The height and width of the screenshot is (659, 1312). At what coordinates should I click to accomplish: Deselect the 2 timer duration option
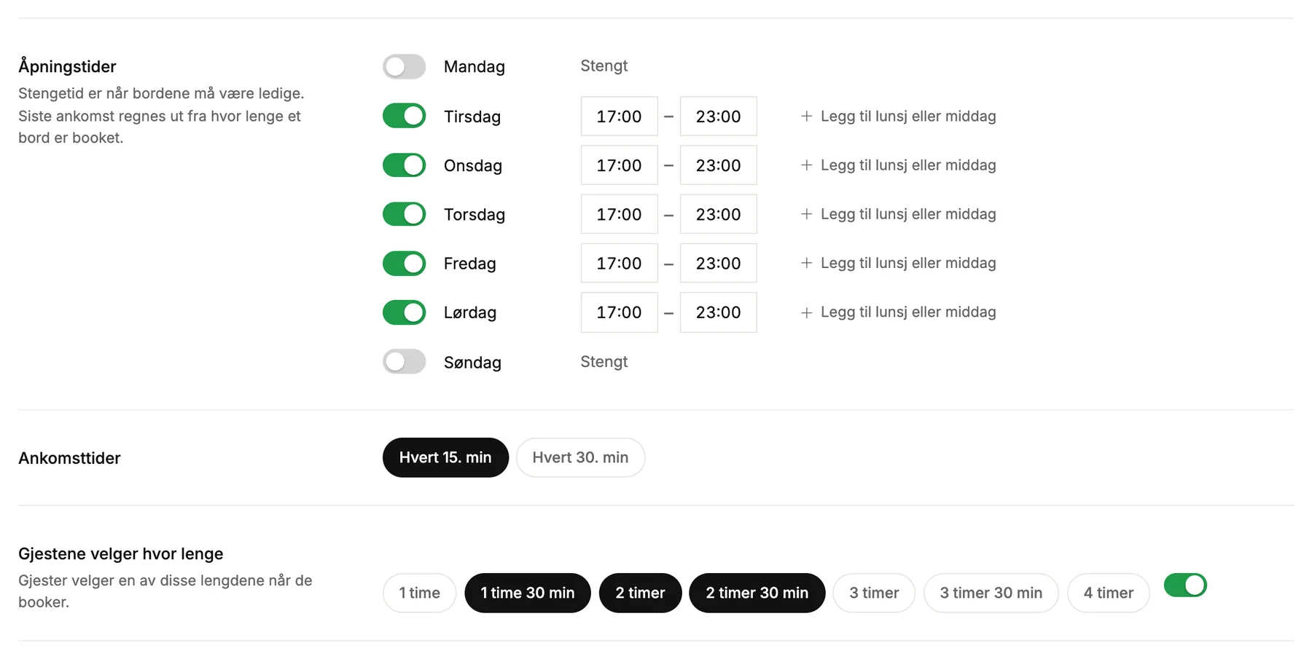click(640, 593)
